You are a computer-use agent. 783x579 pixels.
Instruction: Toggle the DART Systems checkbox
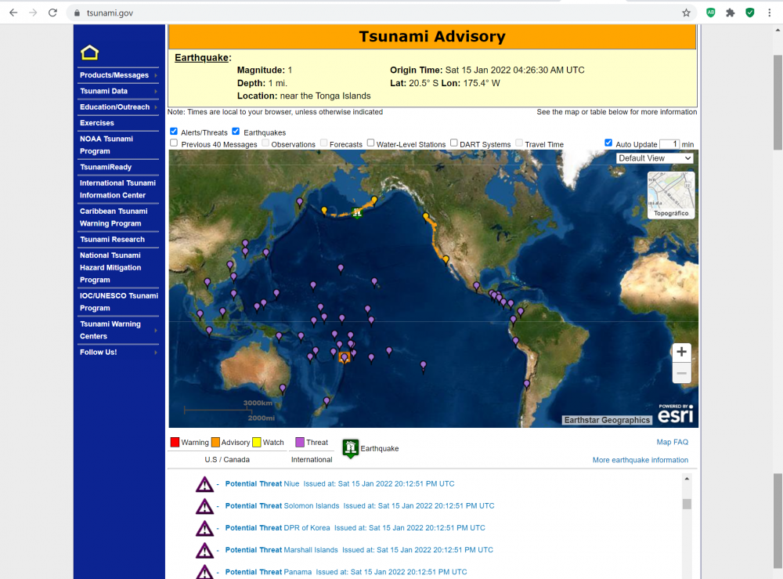[x=453, y=143]
